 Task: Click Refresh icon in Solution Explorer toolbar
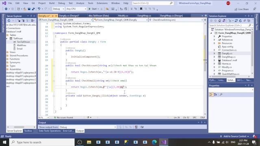click(240, 21)
